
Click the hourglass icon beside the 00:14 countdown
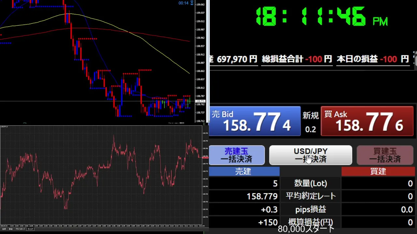point(192,3)
